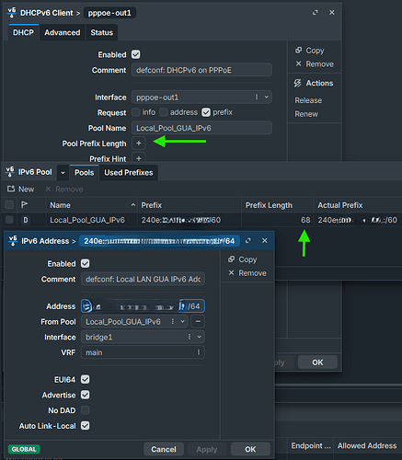Switch to the Pools tab
This screenshot has height=460, width=402.
coord(85,173)
